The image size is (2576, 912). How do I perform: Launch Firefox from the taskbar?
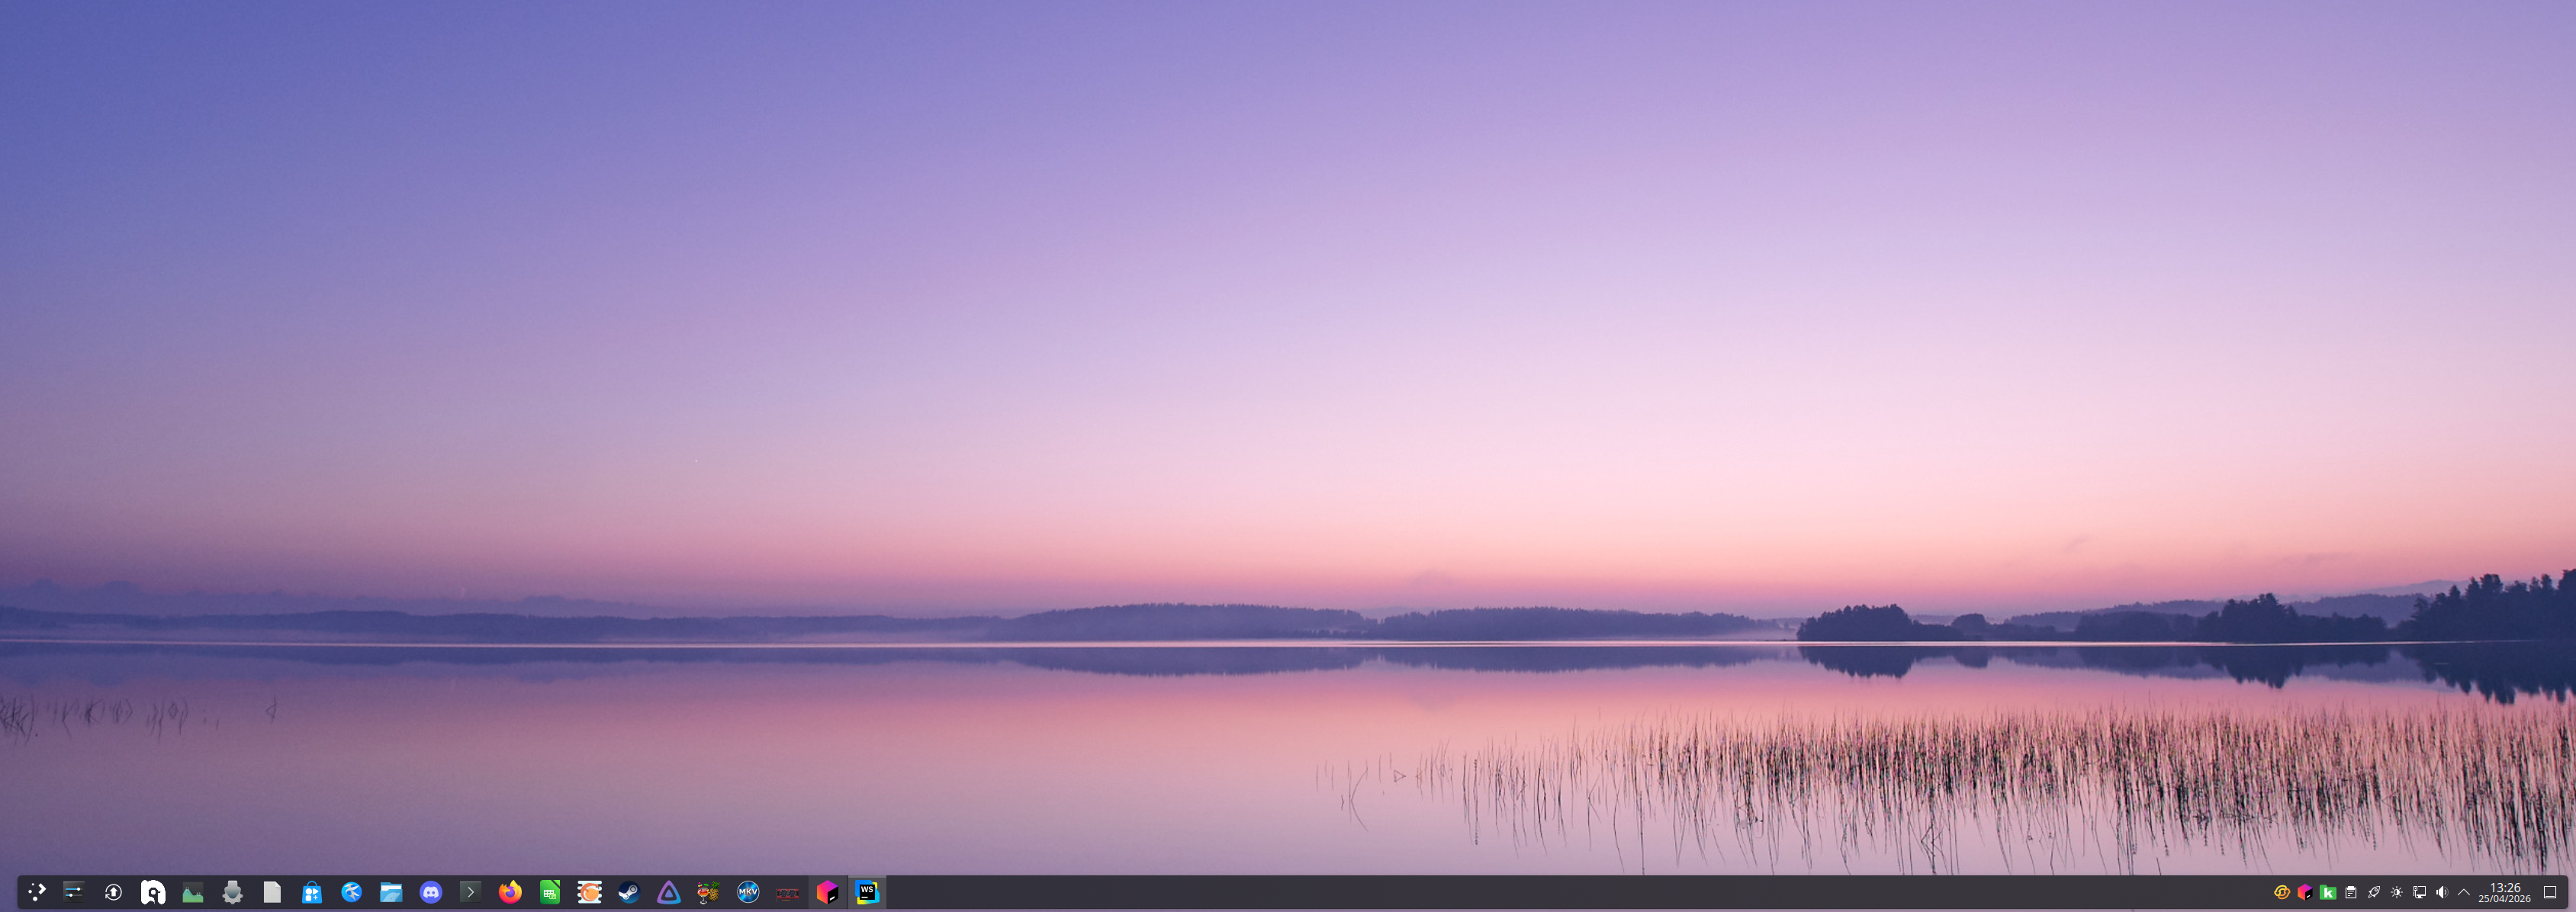(x=510, y=892)
